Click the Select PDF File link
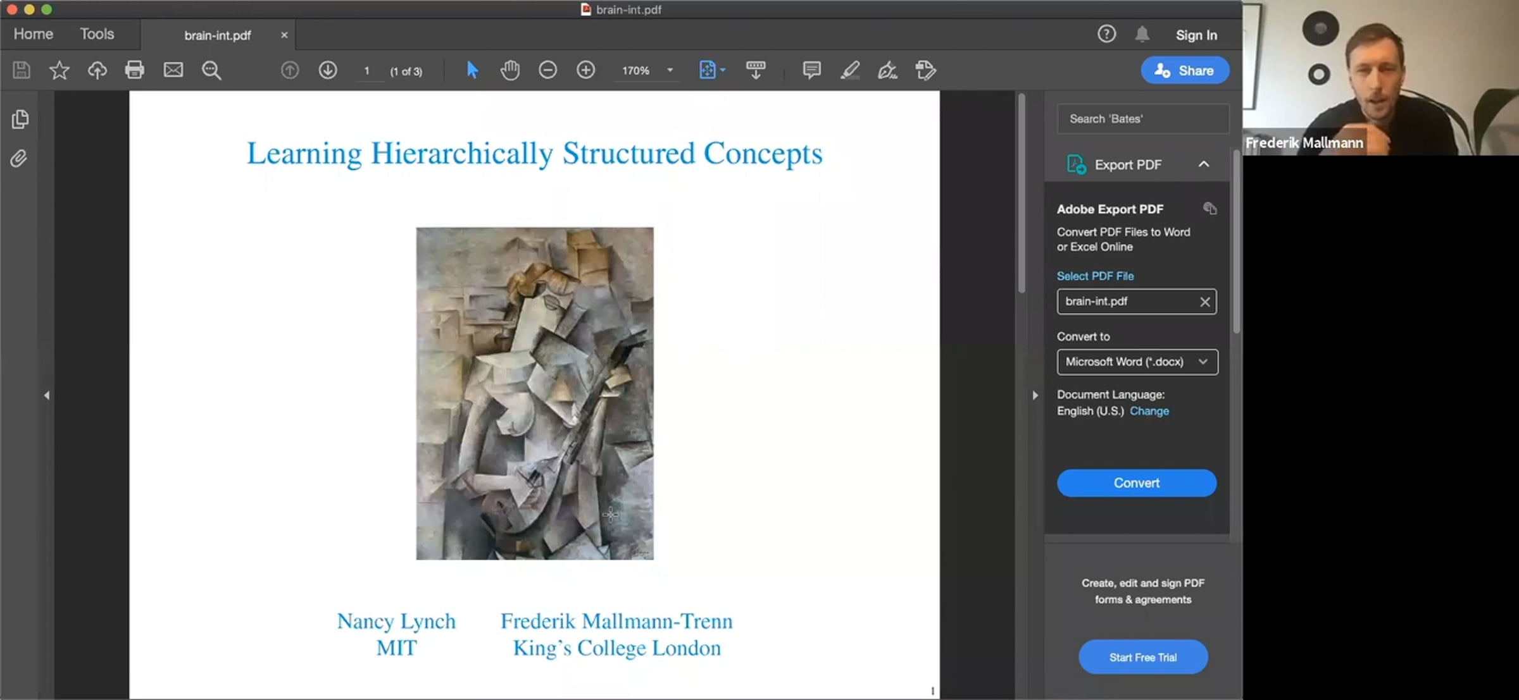1519x700 pixels. [1095, 276]
